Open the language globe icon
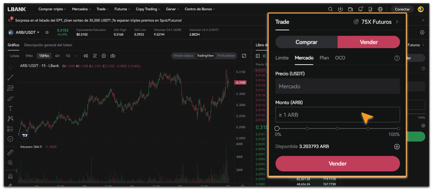Viewport: 434px width, 191px height. [x=380, y=9]
